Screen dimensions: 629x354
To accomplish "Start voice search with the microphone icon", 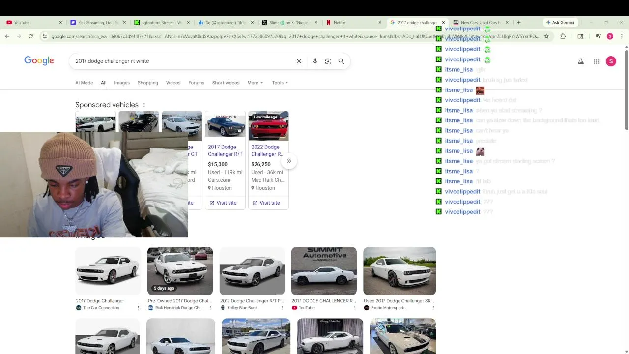I will pyautogui.click(x=315, y=61).
